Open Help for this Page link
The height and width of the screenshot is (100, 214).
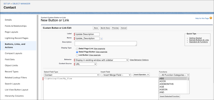click(202, 18)
